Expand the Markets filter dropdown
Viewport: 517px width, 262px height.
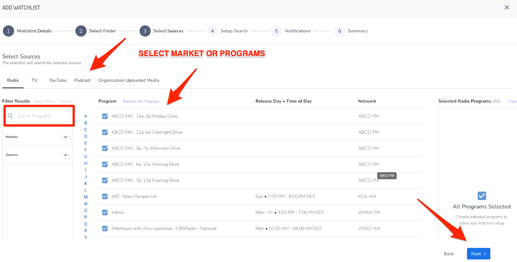tap(65, 137)
